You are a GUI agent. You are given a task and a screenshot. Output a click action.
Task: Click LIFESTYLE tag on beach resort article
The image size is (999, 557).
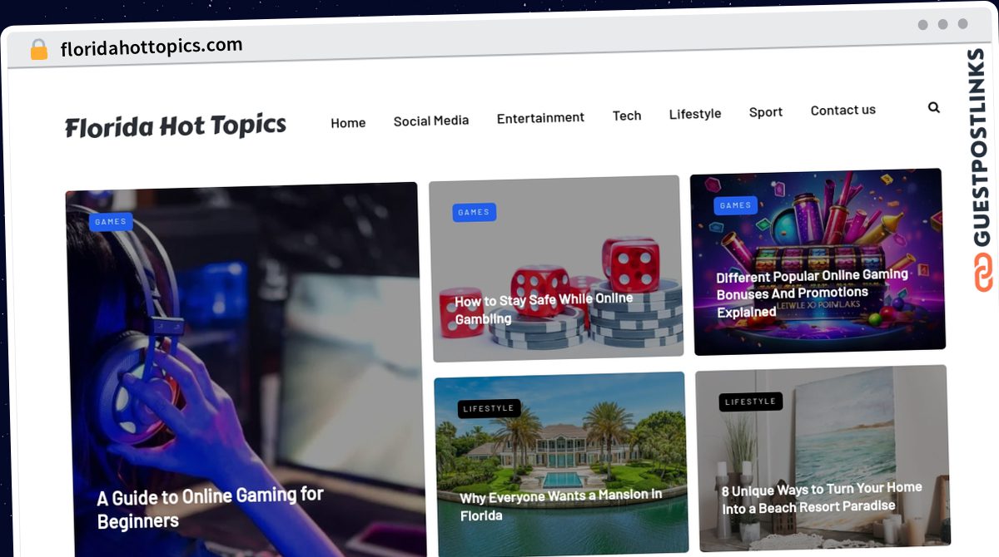pos(750,402)
